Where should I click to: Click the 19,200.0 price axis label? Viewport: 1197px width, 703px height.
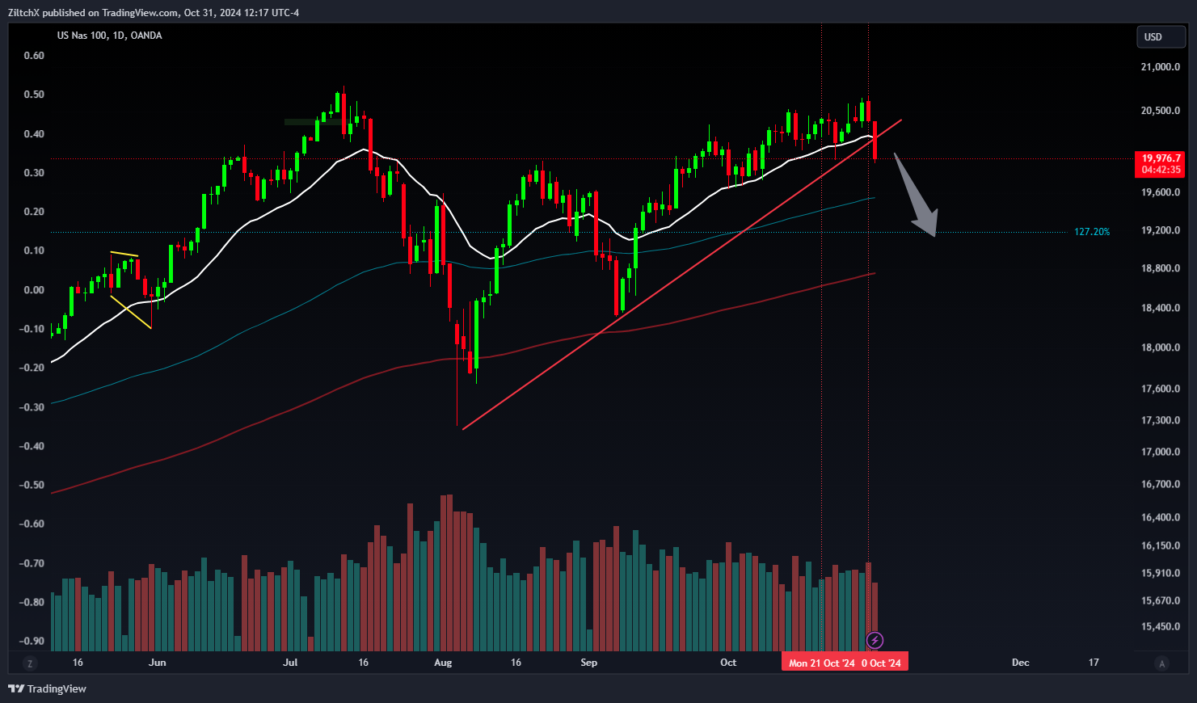(1160, 230)
